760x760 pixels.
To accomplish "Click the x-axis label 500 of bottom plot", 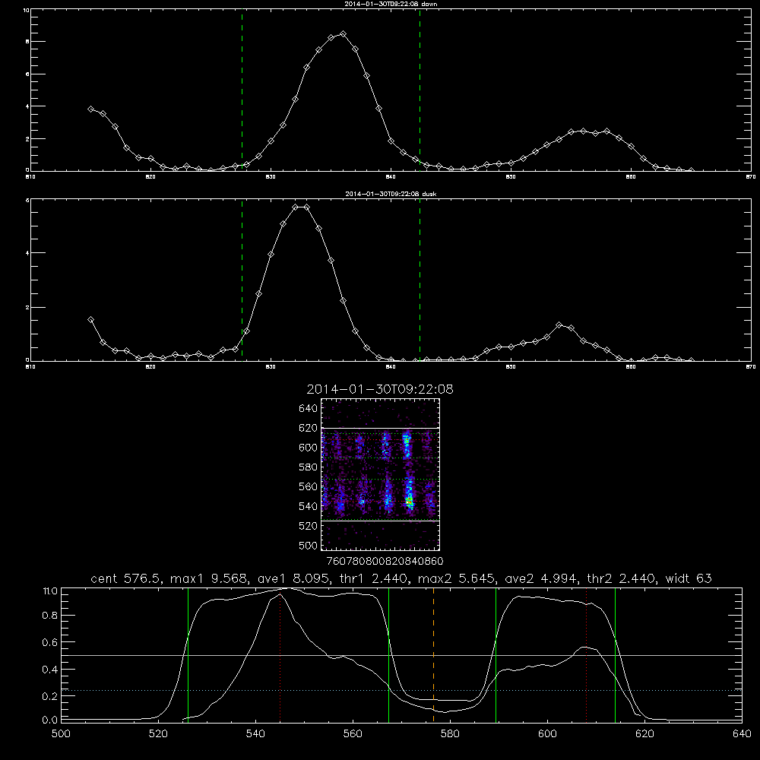I will click(61, 734).
